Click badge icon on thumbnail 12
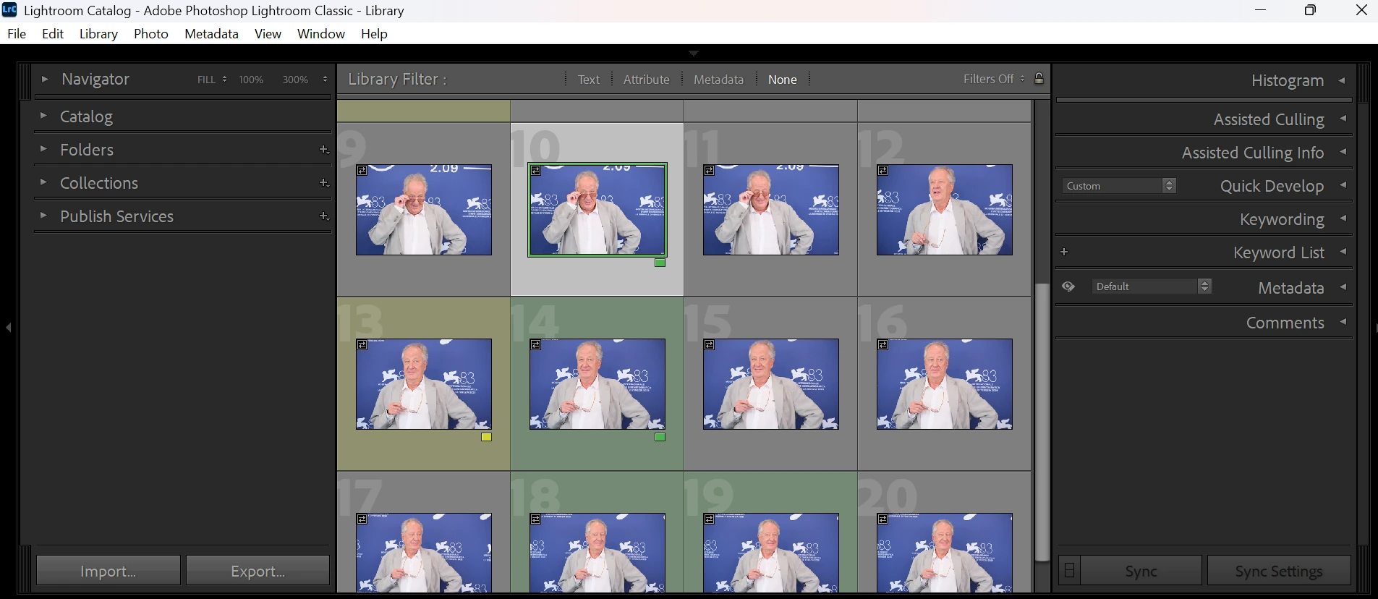 (883, 171)
